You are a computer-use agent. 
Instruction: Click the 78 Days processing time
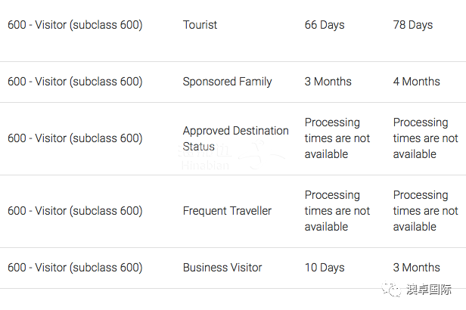tap(413, 25)
